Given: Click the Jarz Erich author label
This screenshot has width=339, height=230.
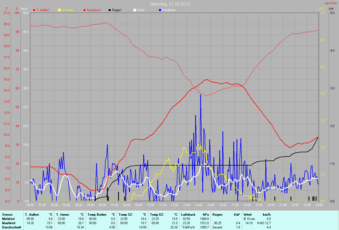Looking at the screenshot, I should click(331, 3).
